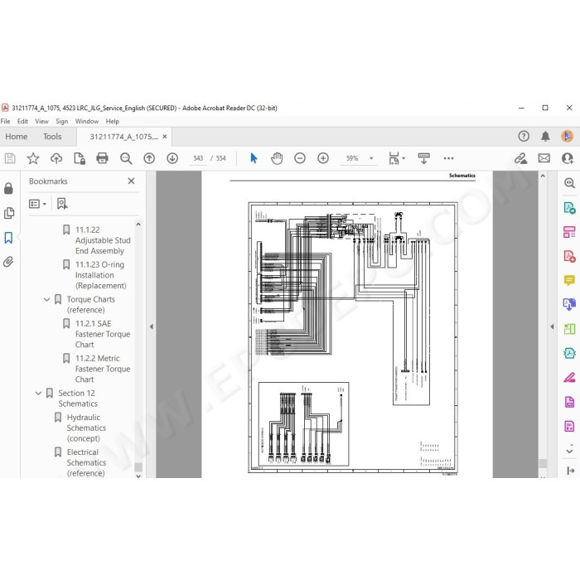Click the scrolling mode keyboard icon
The image size is (580, 580).
pos(424,158)
